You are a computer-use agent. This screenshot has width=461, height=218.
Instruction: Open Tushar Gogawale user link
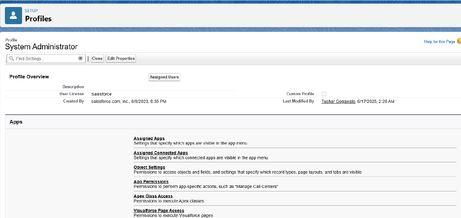[338, 101]
